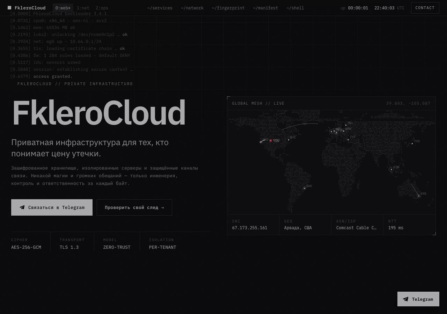Click the PER-TENANT isolation value
This screenshot has height=314, width=447.
163,247
